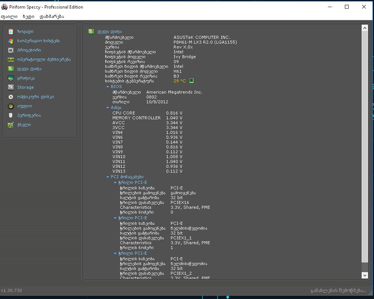The height and width of the screenshot is (299, 374).
Task: Click the Summary (ზოგადი) clipboard icon
Action: 11,32
